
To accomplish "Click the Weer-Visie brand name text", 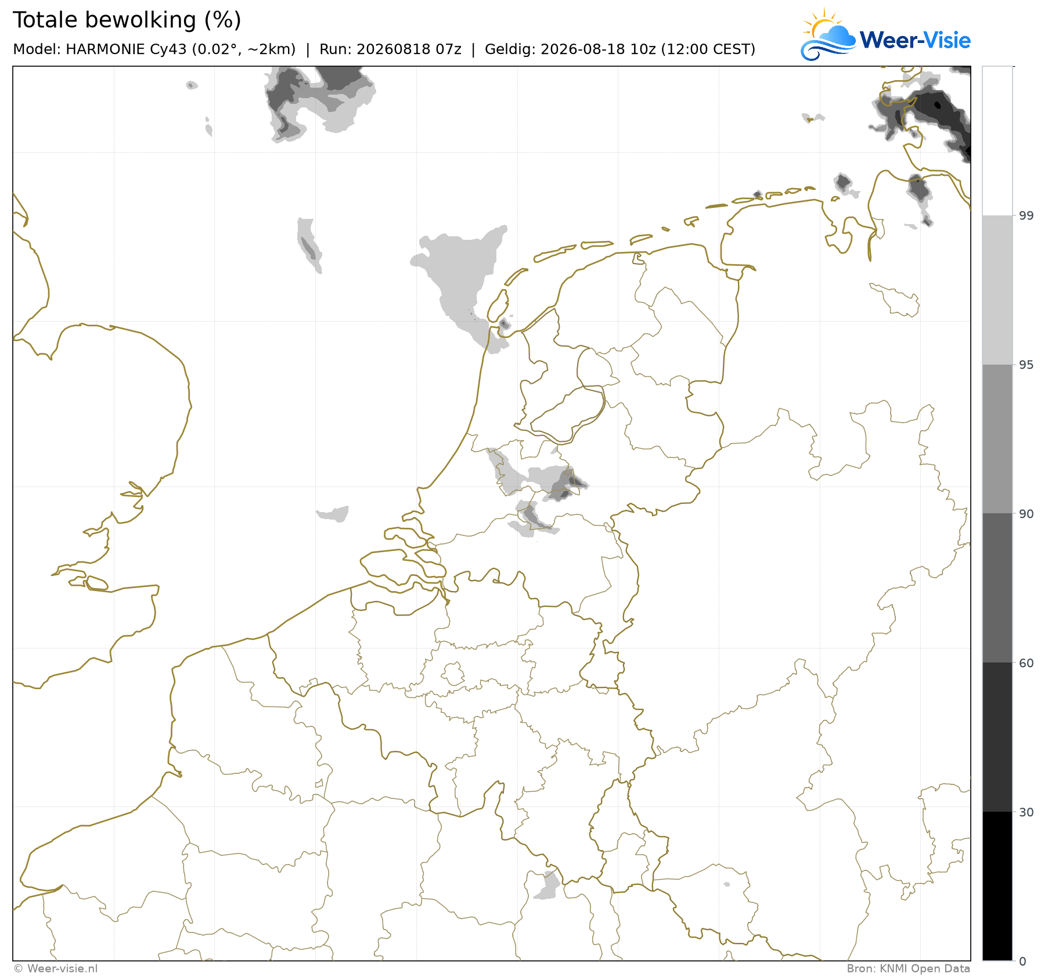I will 915,40.
